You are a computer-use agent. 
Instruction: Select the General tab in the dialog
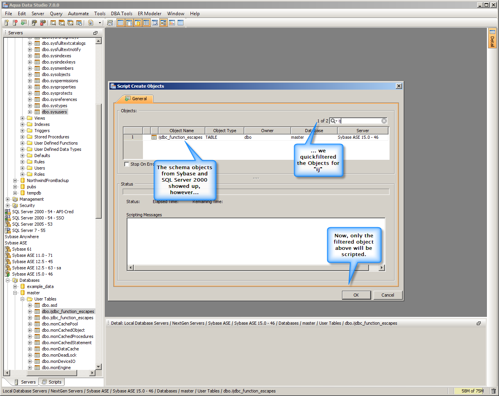tap(136, 99)
